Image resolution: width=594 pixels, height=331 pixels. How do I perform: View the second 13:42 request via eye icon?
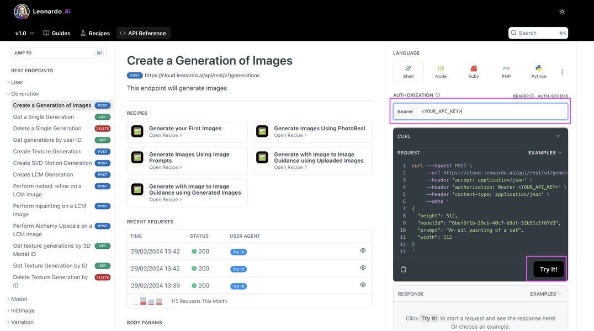click(363, 268)
